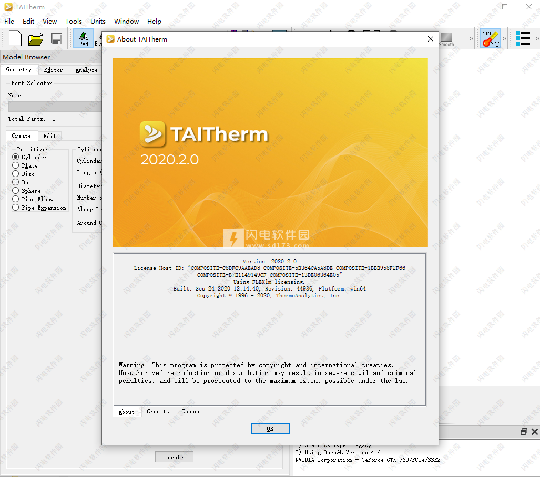Viewport: 540px width, 477px height.
Task: Close the message panel at bottom right
Action: [x=535, y=432]
